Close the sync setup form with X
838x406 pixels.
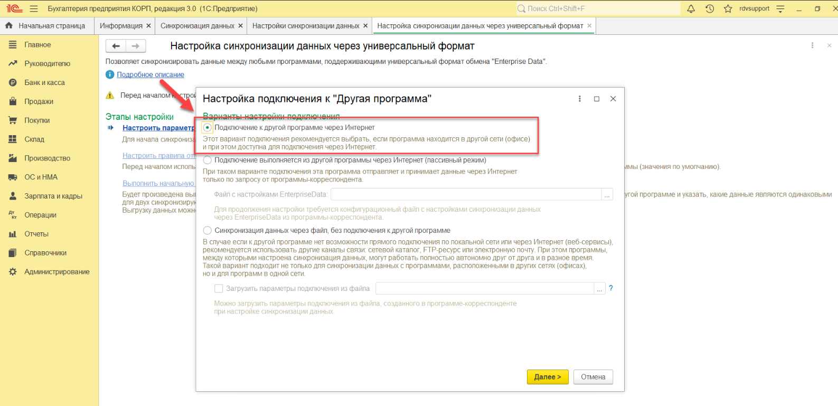pos(829,45)
